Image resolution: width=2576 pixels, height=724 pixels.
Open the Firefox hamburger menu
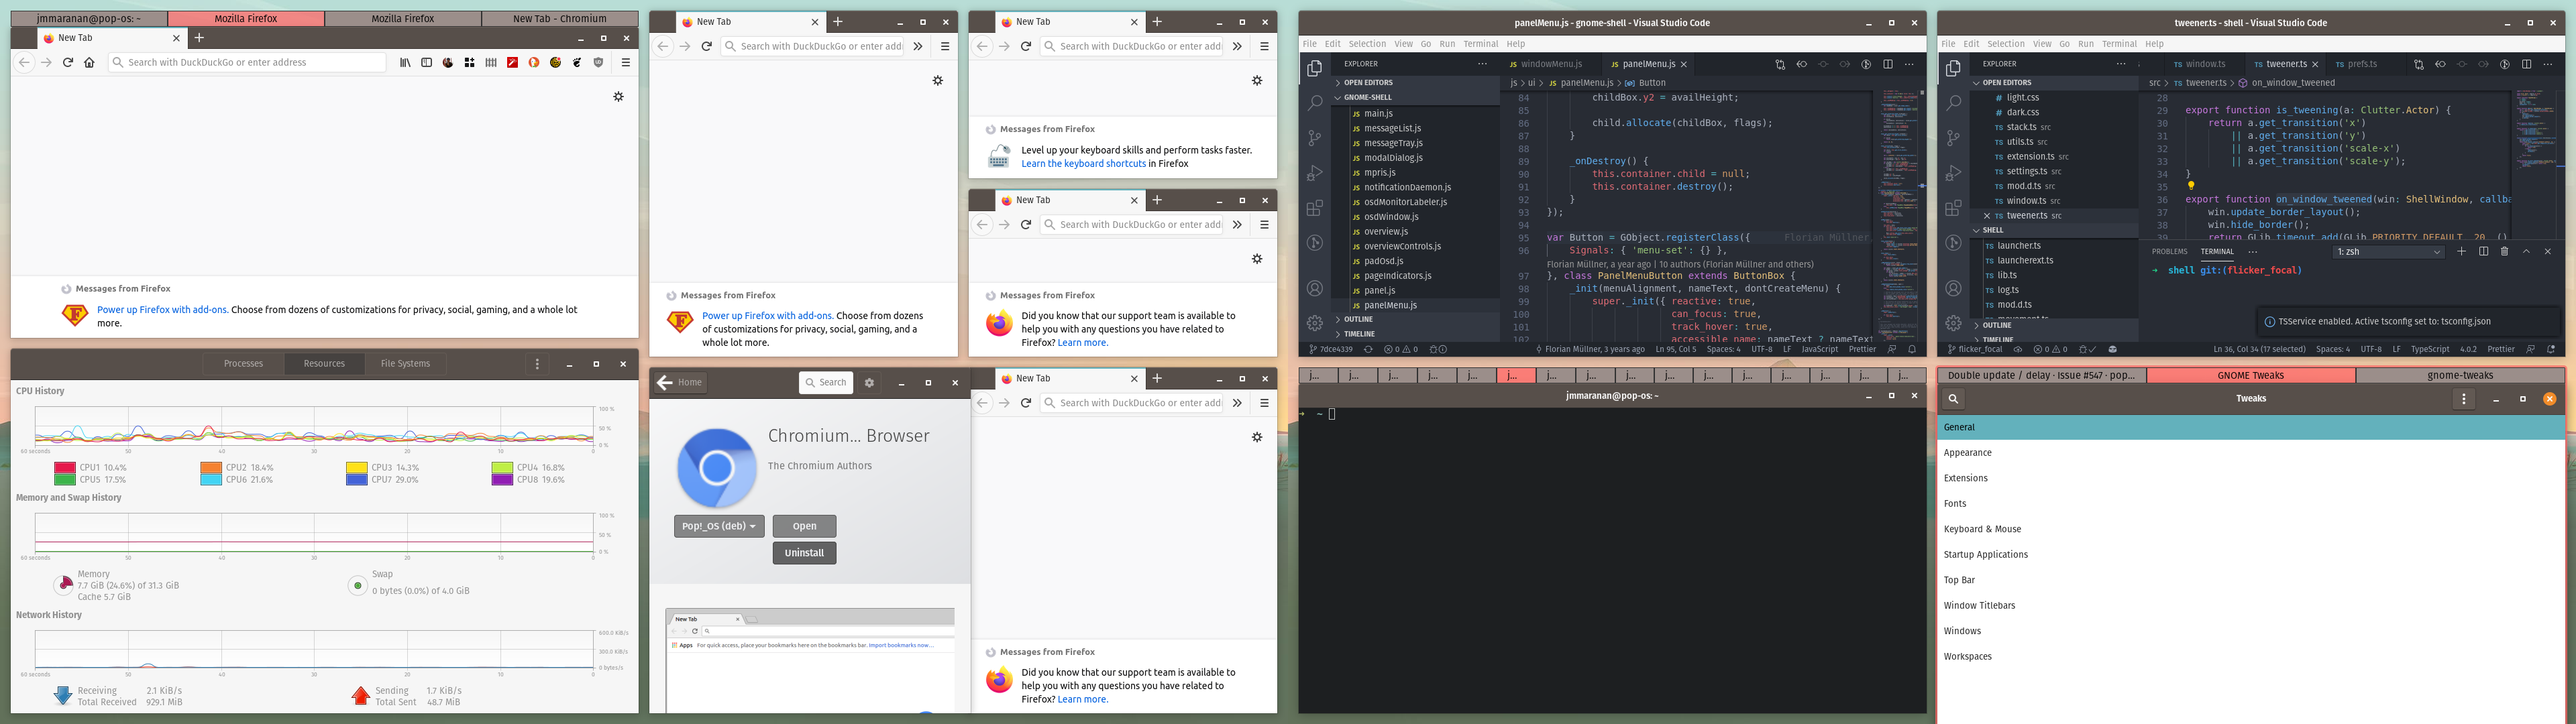[x=626, y=61]
